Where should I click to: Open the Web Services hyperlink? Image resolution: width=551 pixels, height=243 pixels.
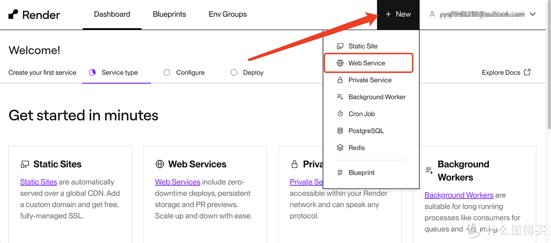[178, 182]
